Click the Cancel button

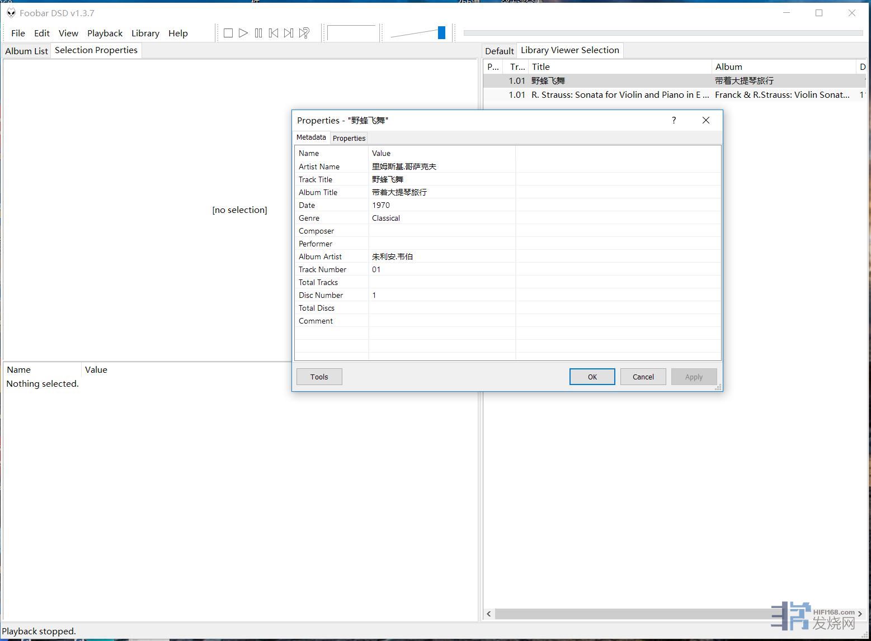pos(643,377)
